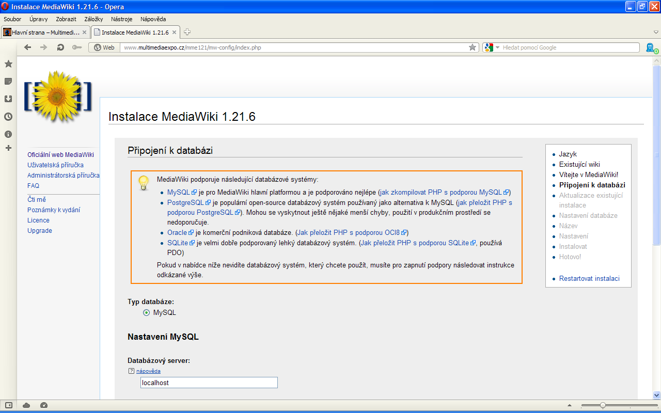Click the Databázový server input field

209,383
